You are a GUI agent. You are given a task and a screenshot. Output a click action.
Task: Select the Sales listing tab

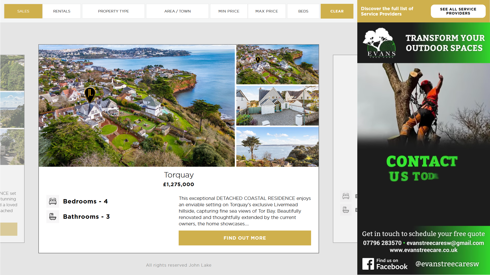pos(23,11)
